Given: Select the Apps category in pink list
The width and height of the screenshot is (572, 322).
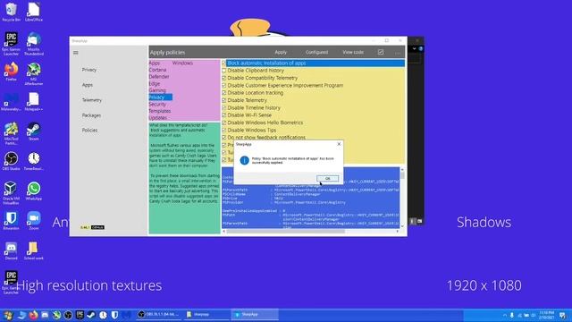Looking at the screenshot, I should [x=155, y=63].
